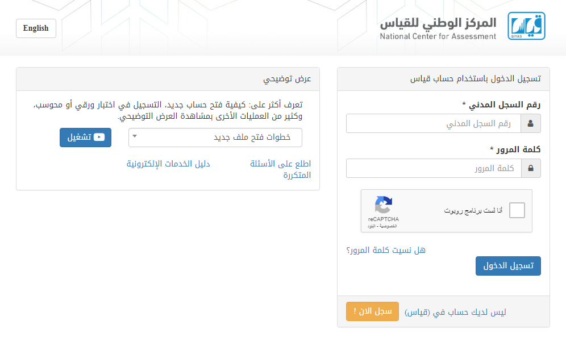
Task: Click the civil registry number input field
Action: (433, 123)
